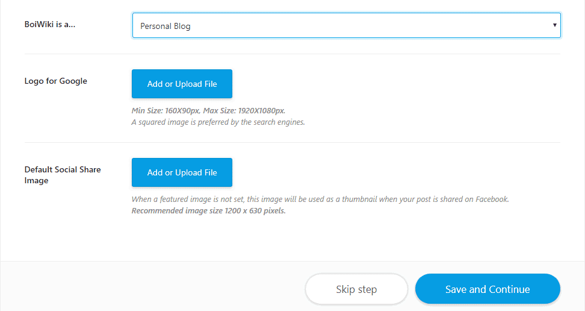Click the word "Image" in the social share label
585x311 pixels.
[36, 181]
